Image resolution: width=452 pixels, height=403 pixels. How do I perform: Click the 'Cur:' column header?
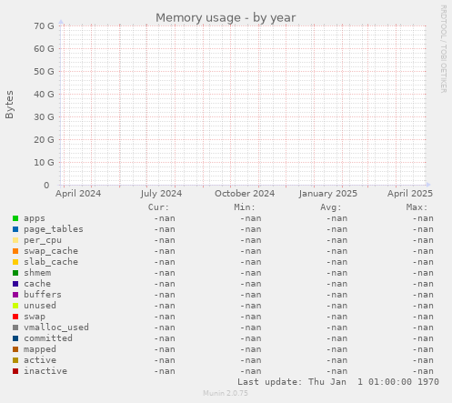point(158,207)
